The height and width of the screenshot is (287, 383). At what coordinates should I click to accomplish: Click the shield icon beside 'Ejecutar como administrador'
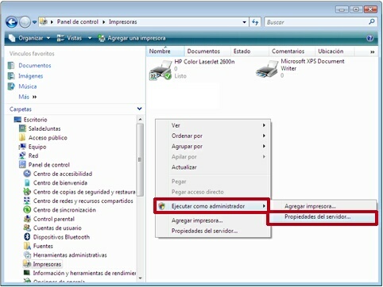[x=162, y=206]
